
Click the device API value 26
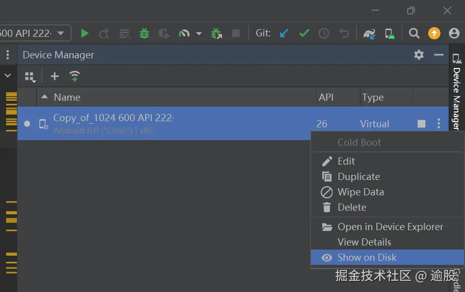[x=322, y=124]
